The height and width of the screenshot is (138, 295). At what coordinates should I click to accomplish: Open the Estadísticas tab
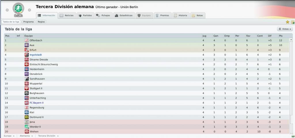[x=124, y=16]
